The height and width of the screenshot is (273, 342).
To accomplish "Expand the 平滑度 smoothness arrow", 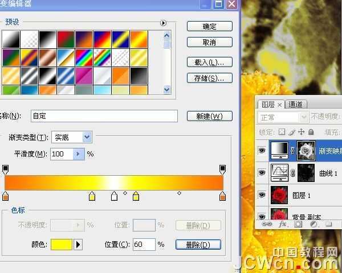I will click(x=79, y=154).
